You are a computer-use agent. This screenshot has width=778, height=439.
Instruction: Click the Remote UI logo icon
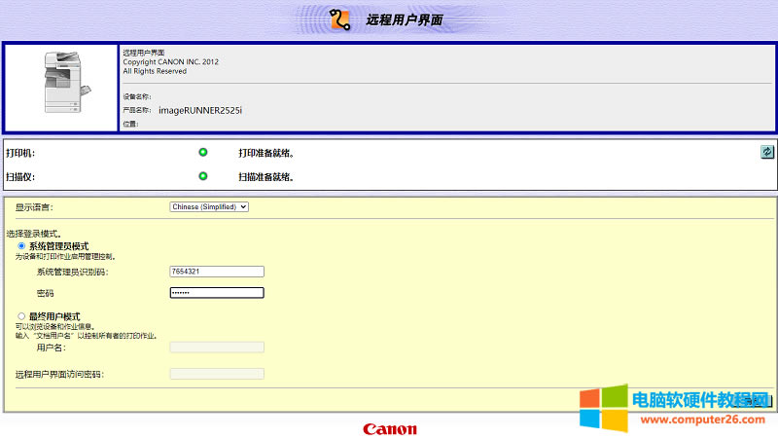(x=339, y=19)
